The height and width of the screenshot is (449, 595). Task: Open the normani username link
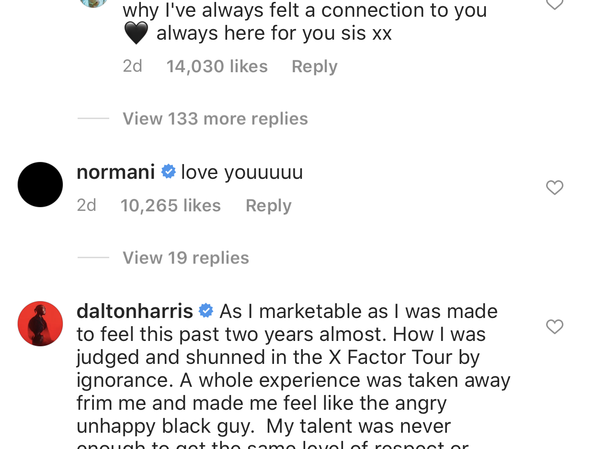(x=115, y=172)
